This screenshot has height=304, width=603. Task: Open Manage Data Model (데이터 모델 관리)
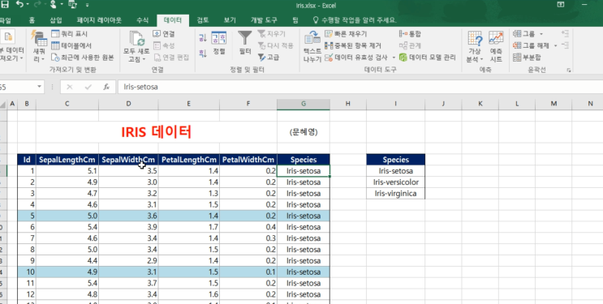427,58
